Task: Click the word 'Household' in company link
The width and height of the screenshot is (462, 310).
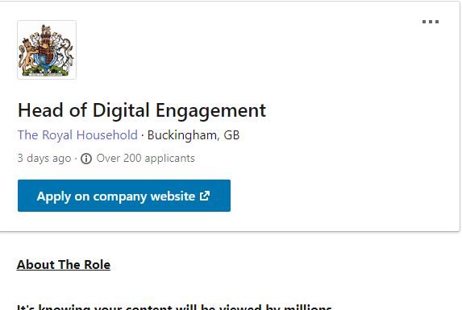Action: [x=107, y=135]
